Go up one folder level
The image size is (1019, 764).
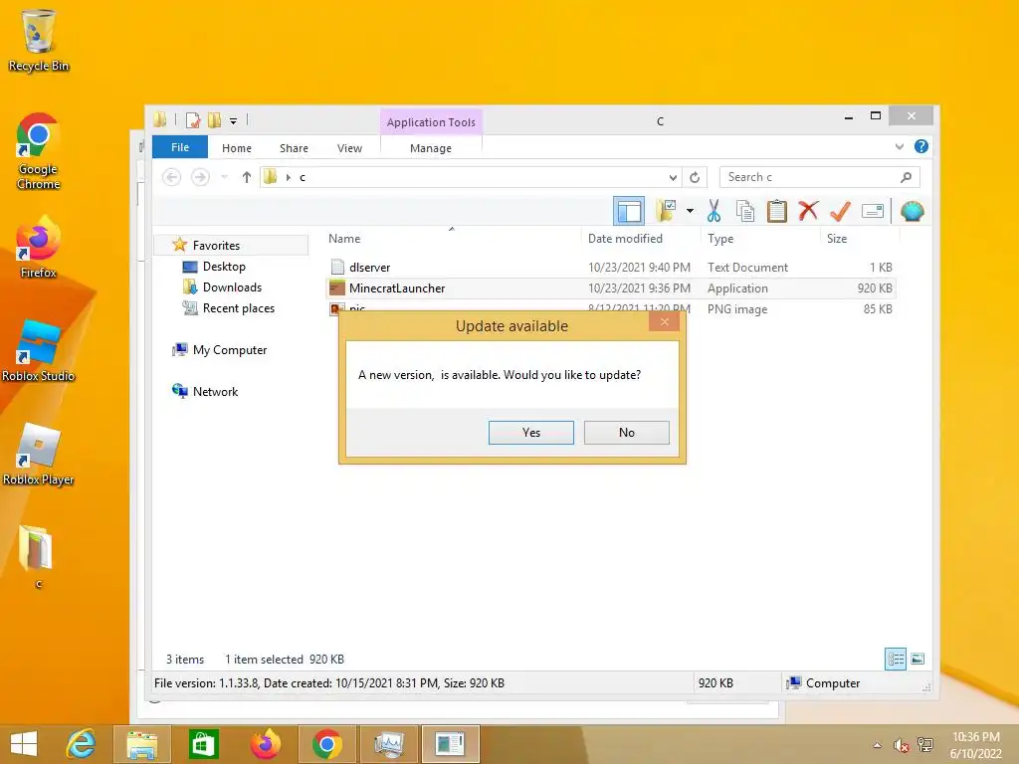247,177
